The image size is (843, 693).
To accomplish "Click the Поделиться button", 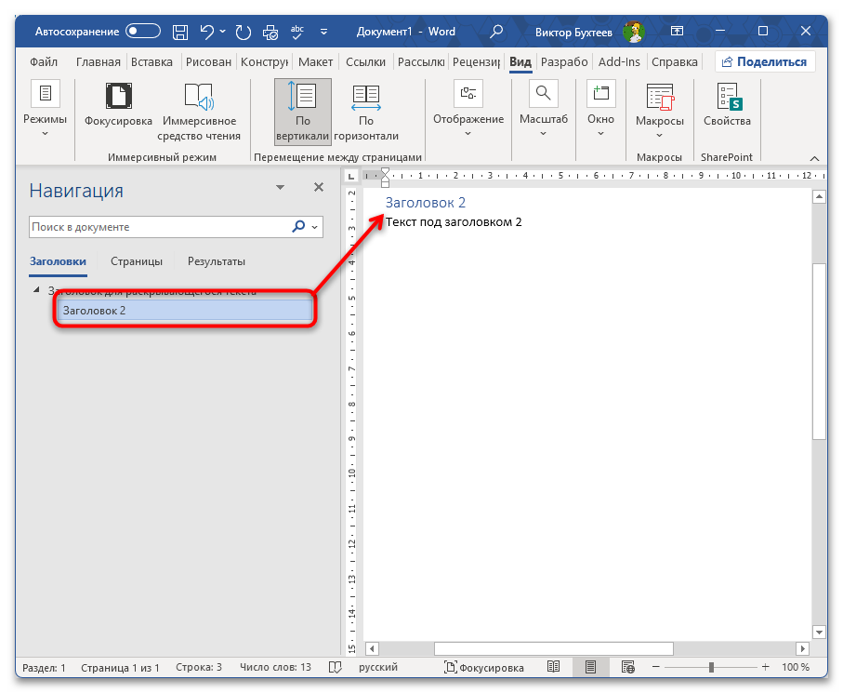I will [765, 62].
